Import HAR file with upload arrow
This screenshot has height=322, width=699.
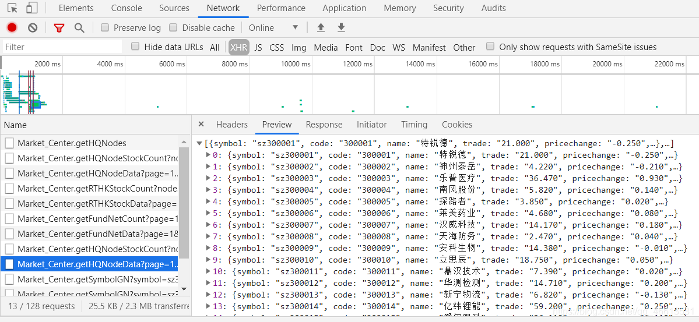[x=321, y=27]
